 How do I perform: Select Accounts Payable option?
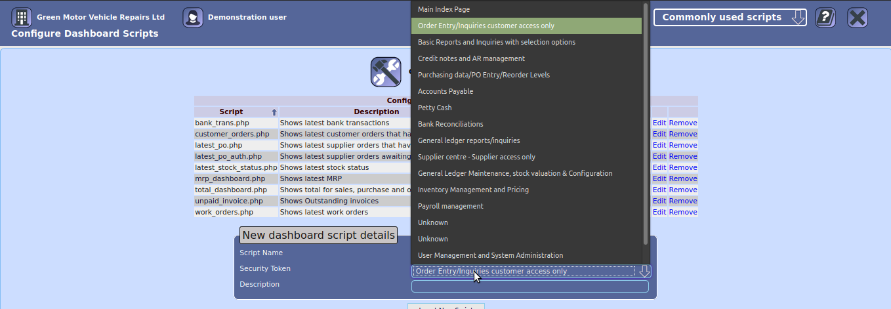(x=445, y=91)
